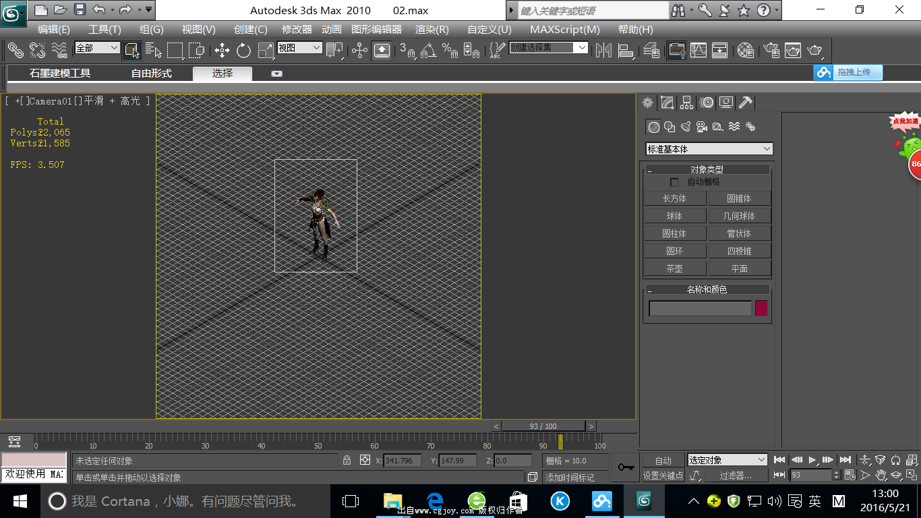Open the 选定对象 key filter dropdown
This screenshot has width=921, height=518.
pyautogui.click(x=727, y=460)
